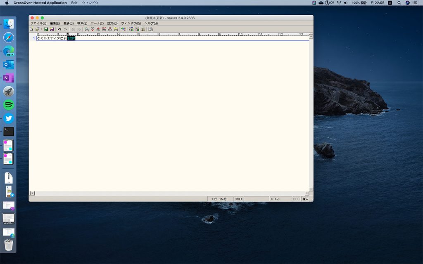The image size is (423, 264).
Task: Click line number 1 in the gutter
Action: coord(34,38)
